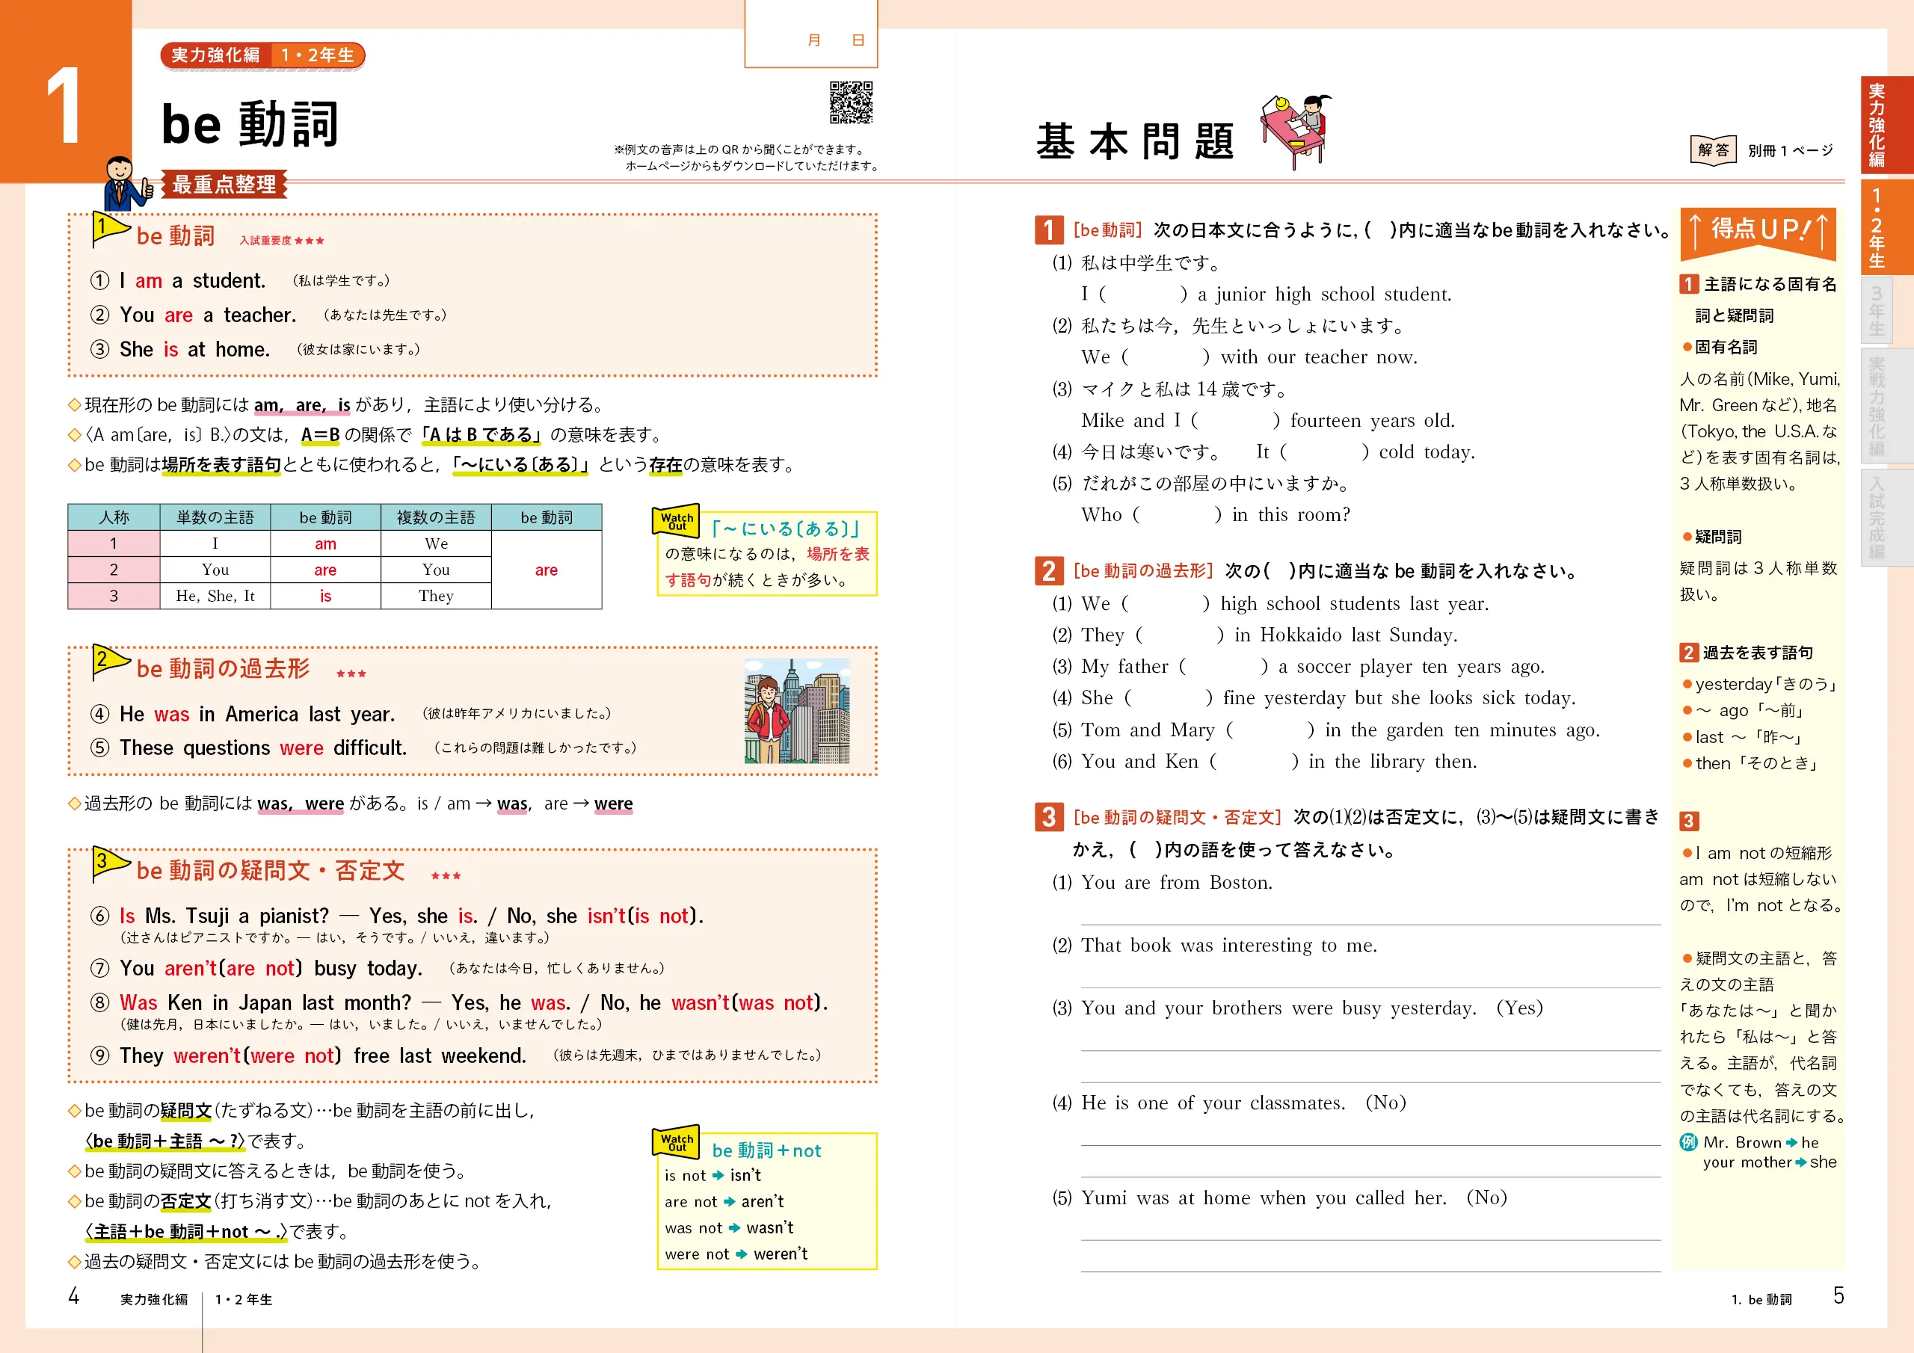Click the '人称' table header
Screen dimensions: 1914x1353
click(x=114, y=518)
